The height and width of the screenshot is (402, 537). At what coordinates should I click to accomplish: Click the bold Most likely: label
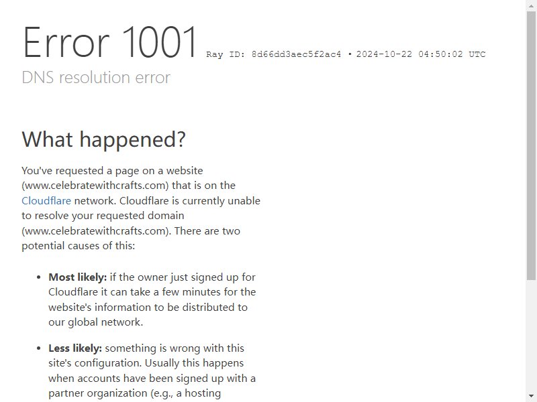point(78,277)
